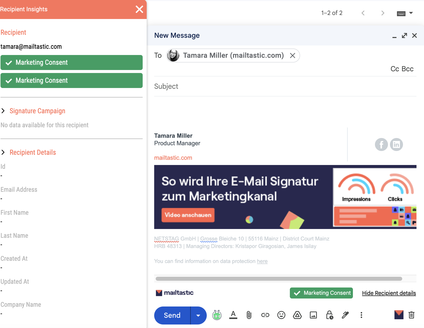Close the New Message compose window
Screen dimensions: 424x328
[414, 35]
